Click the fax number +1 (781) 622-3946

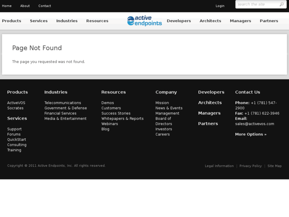262,113
